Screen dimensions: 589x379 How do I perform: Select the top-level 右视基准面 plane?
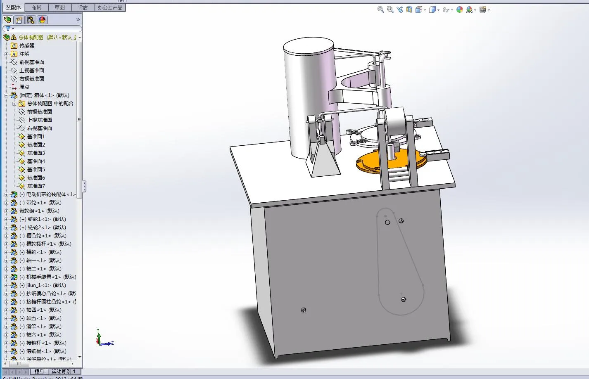click(x=31, y=78)
